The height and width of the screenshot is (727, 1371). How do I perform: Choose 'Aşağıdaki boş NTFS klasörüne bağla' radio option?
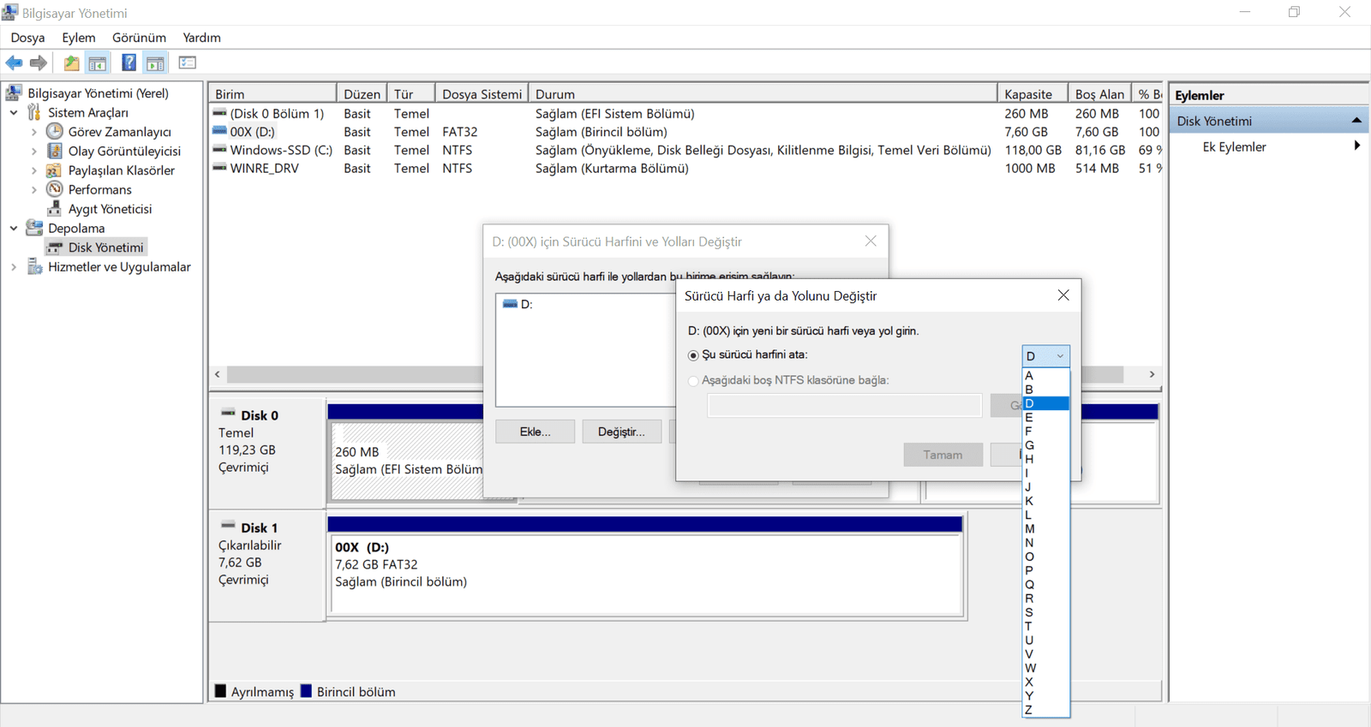pos(693,381)
